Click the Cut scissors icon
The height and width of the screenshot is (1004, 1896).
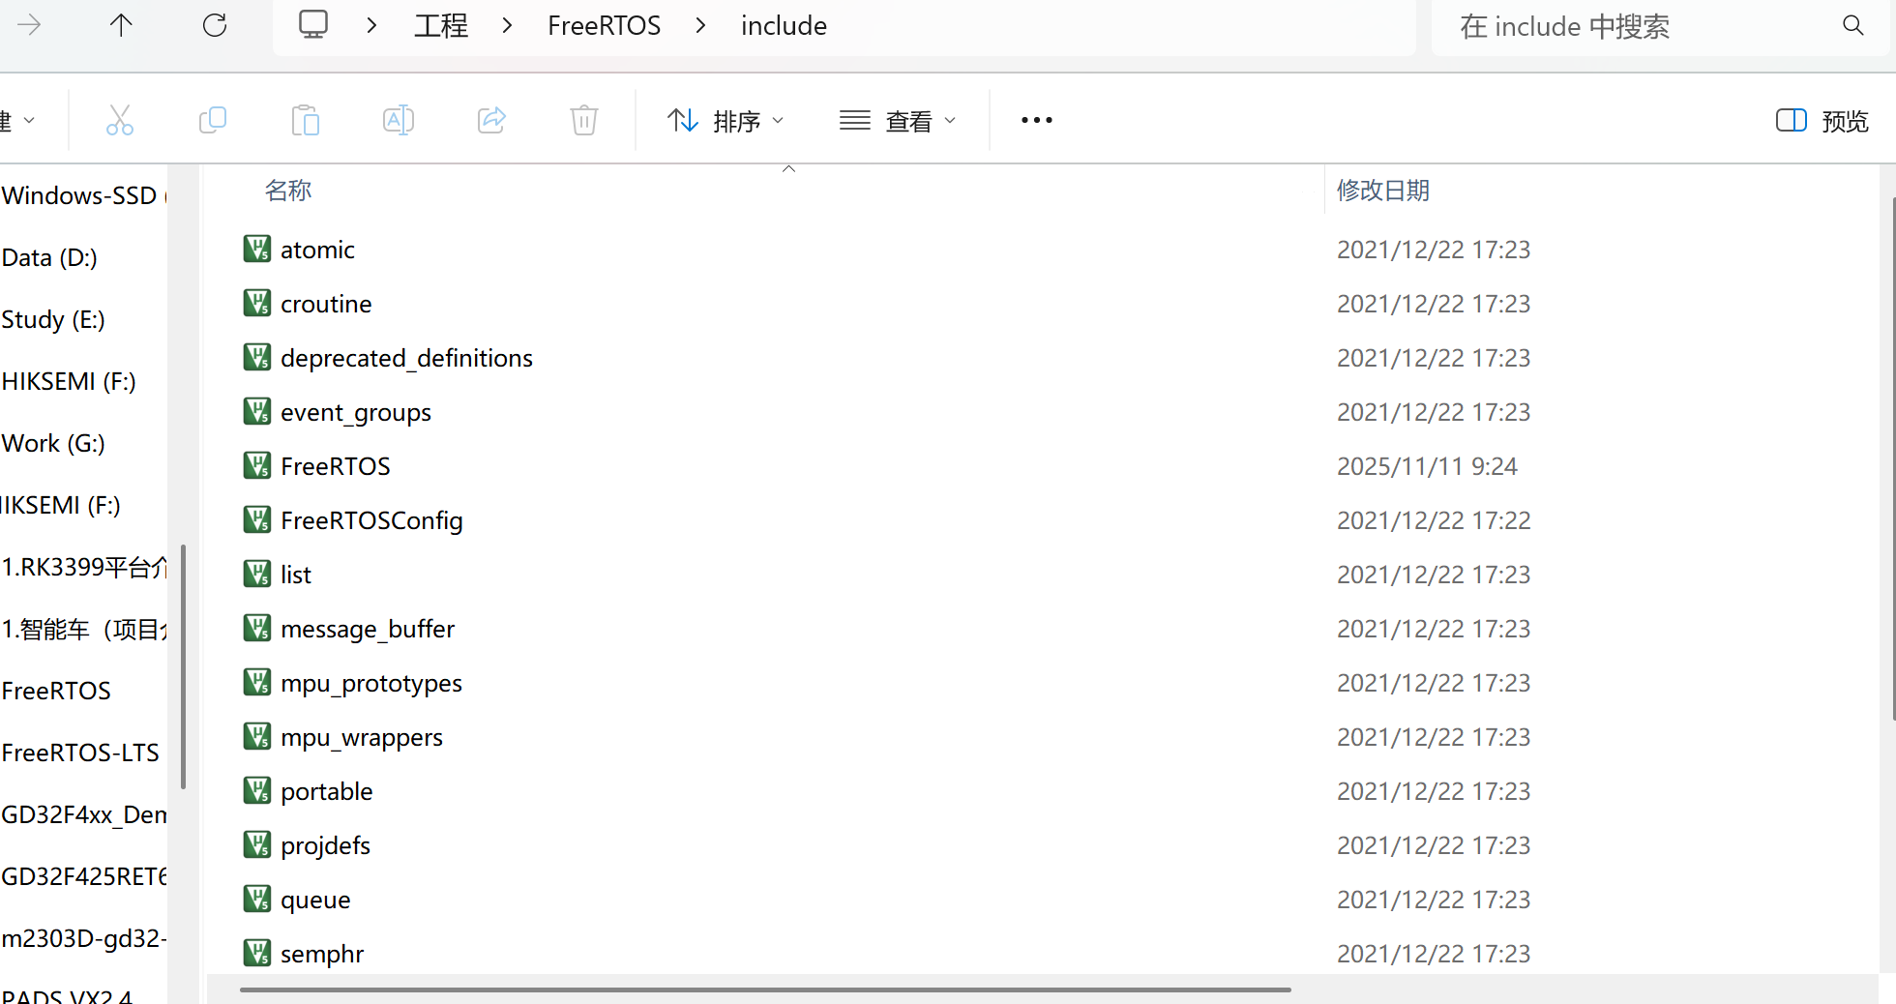pyautogui.click(x=120, y=120)
